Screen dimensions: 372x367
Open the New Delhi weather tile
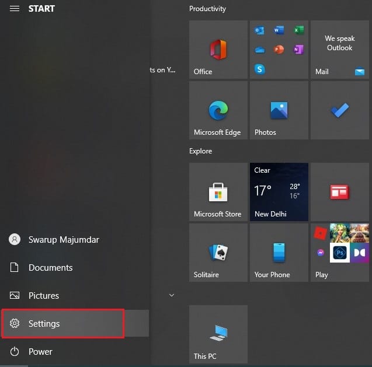point(279,192)
